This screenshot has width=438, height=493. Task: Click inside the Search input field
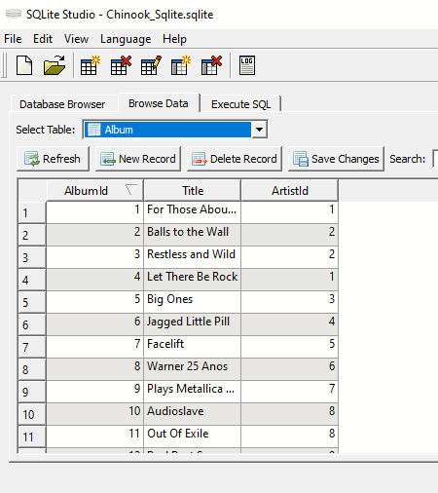[435, 159]
